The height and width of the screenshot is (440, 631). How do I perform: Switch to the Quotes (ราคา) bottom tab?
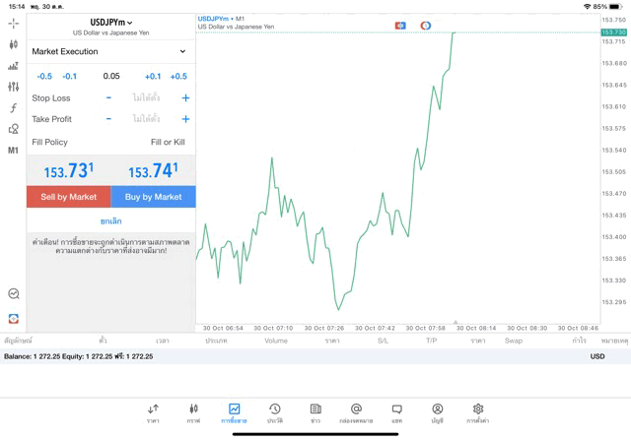tap(153, 412)
